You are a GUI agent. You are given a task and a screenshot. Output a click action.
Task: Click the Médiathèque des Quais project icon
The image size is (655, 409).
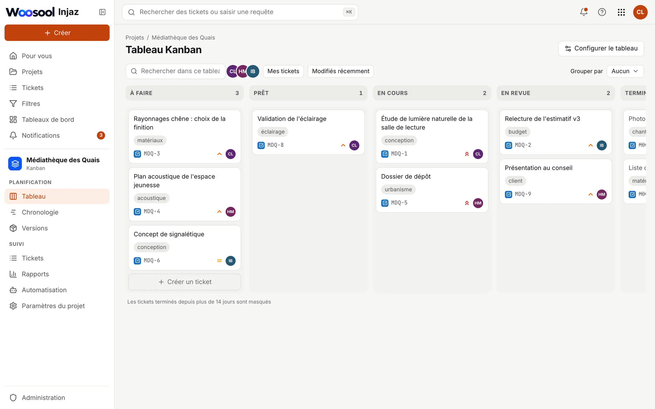(x=15, y=164)
